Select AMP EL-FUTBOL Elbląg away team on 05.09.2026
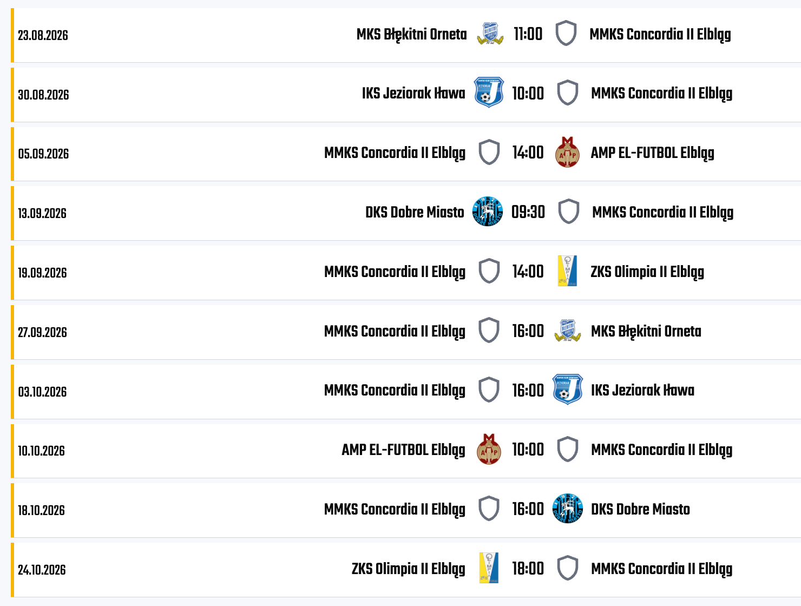The height and width of the screenshot is (606, 801). tap(652, 154)
